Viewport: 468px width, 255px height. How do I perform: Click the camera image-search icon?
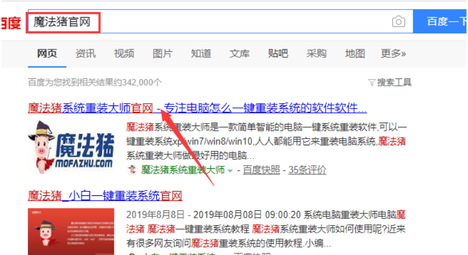(398, 22)
